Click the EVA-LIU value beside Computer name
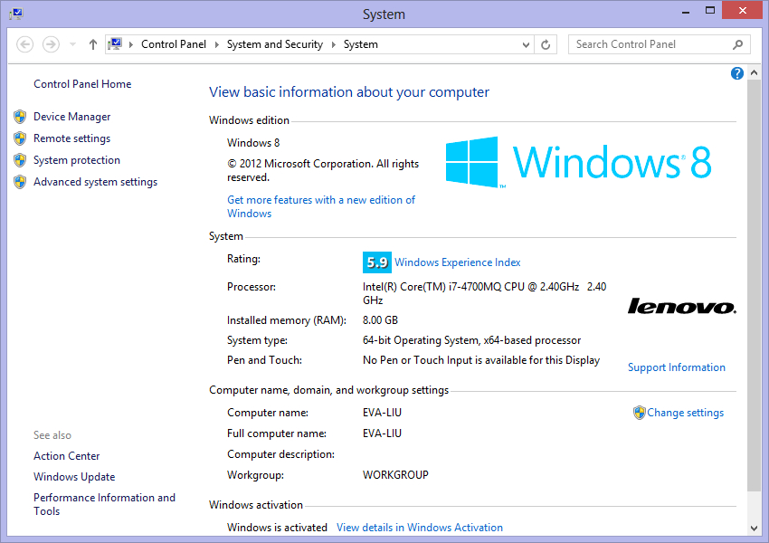The width and height of the screenshot is (769, 543). (x=382, y=413)
